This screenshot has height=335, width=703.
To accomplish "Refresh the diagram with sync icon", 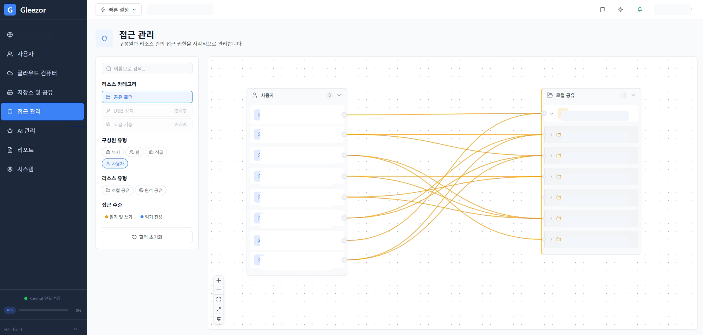I will (x=219, y=319).
